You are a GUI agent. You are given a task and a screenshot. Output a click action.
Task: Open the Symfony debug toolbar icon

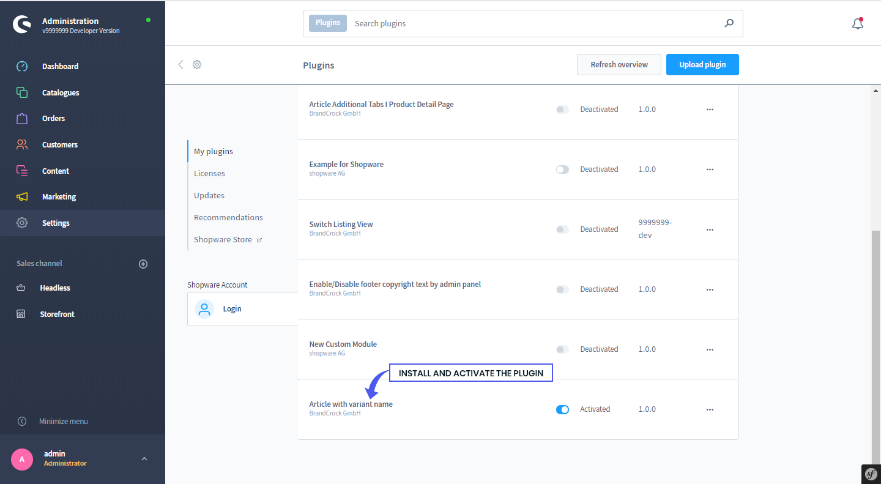pos(871,474)
